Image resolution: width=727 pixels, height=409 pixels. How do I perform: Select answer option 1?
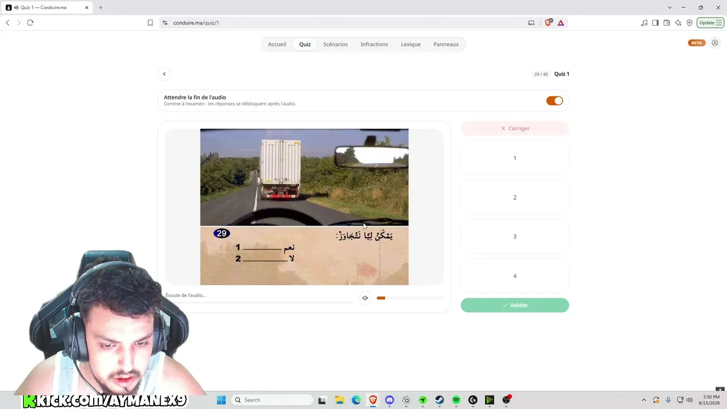pyautogui.click(x=515, y=158)
